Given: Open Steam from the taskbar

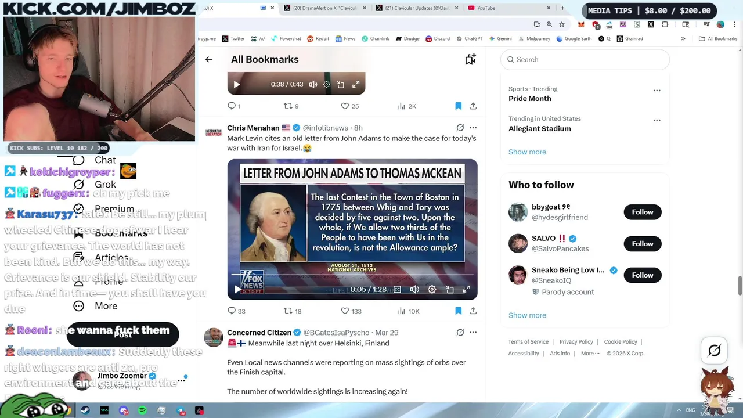Looking at the screenshot, I should [85, 410].
